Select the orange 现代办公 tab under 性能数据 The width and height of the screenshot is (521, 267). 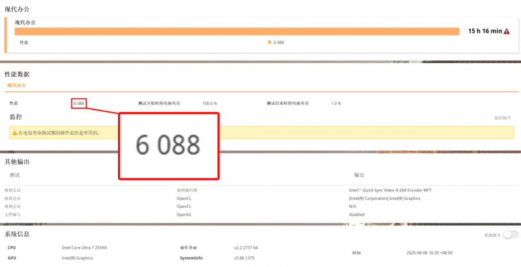coord(18,85)
